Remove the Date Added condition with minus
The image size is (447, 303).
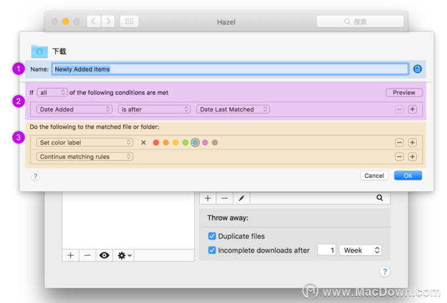click(x=399, y=110)
